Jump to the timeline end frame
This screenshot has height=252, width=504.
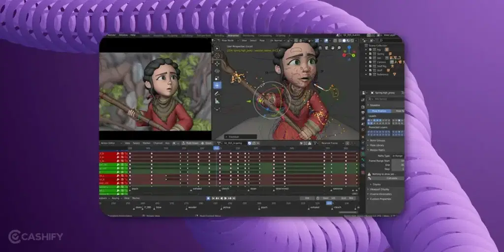pos(234,198)
